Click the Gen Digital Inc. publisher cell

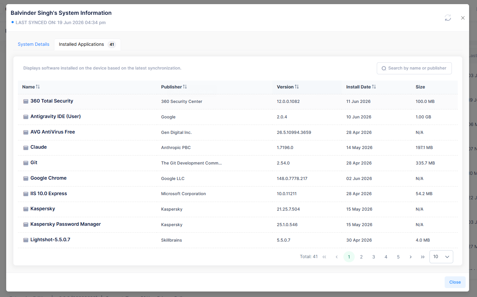(176, 132)
